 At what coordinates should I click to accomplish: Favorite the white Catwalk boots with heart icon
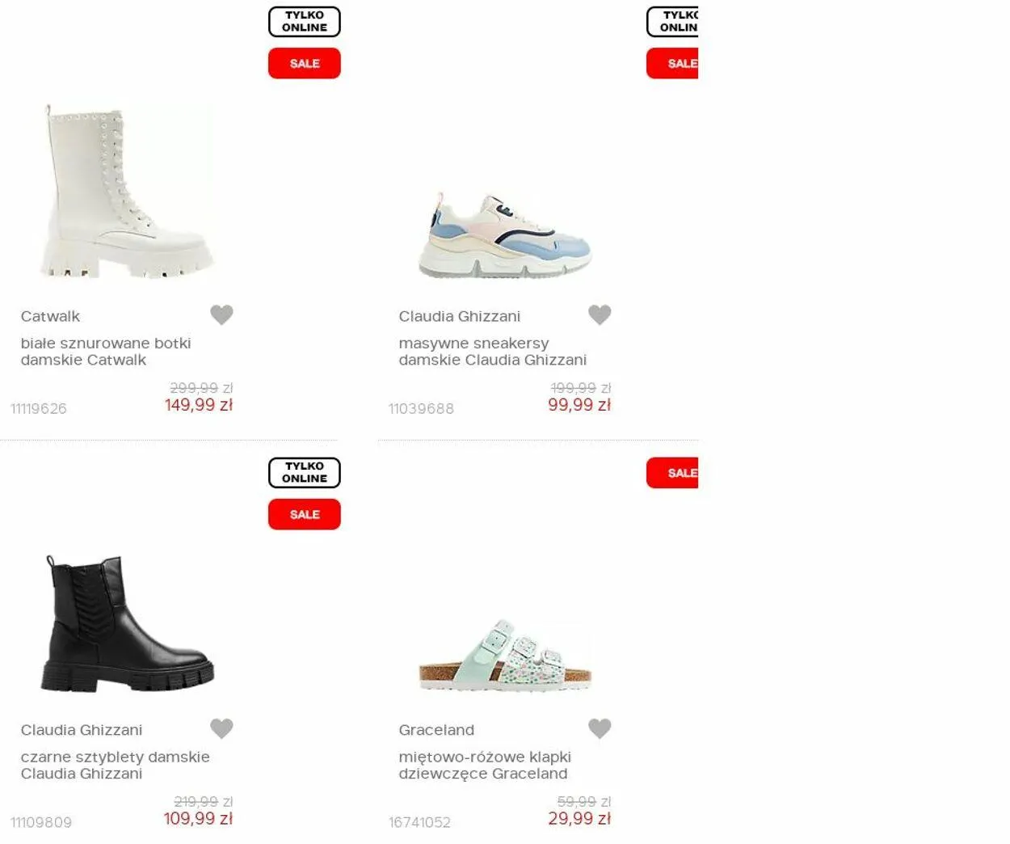[221, 314]
